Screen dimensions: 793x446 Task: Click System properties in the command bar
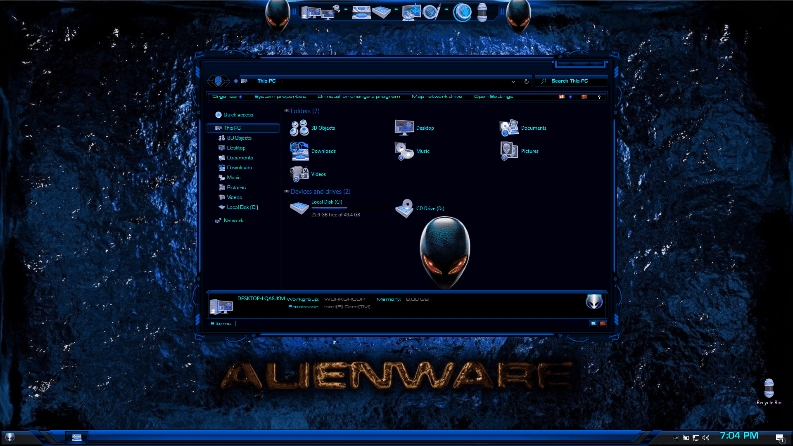tap(280, 97)
